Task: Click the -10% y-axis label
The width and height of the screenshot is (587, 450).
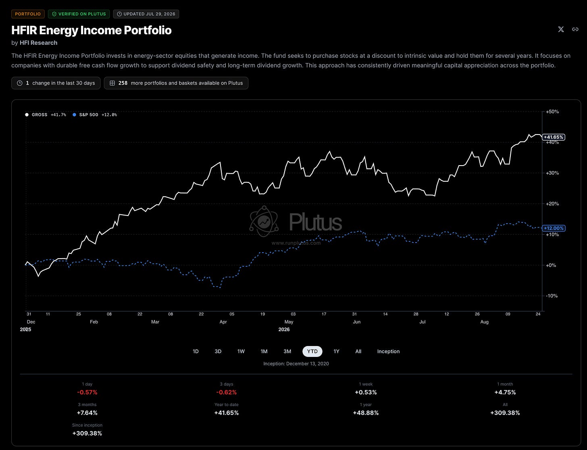Action: (552, 296)
